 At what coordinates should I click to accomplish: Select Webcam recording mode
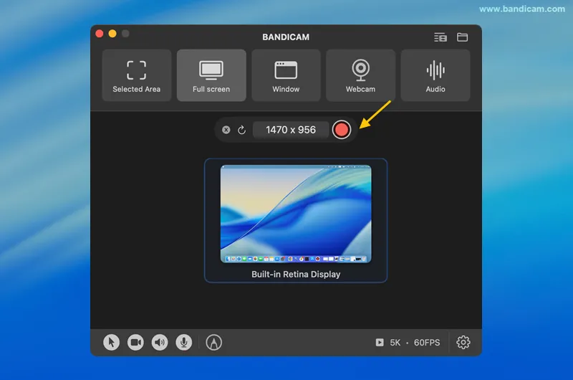361,75
